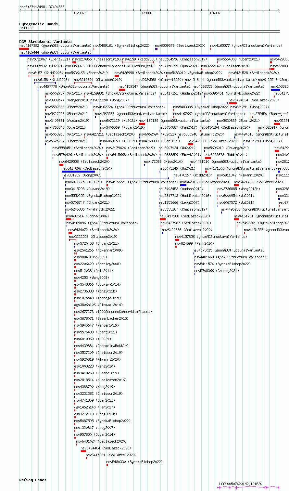This screenshot has width=289, height=491.
Task: Open nsv5632067 Ebert2021 variant
Action: pos(49,59)
